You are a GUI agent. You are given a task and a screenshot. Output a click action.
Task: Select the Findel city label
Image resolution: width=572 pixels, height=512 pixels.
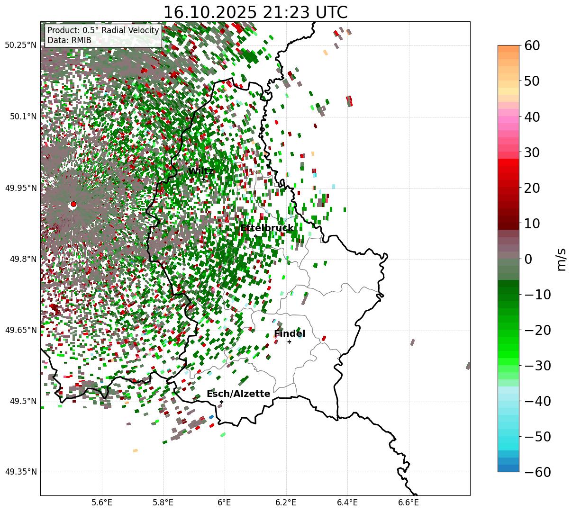point(290,334)
